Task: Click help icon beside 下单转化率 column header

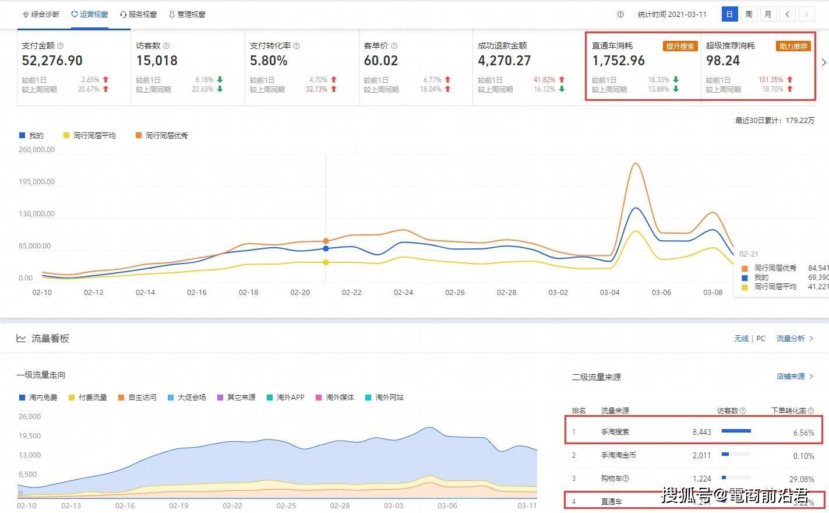Action: tap(811, 411)
